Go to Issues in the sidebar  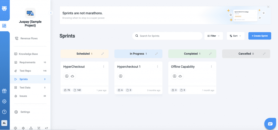pyautogui.click(x=23, y=96)
